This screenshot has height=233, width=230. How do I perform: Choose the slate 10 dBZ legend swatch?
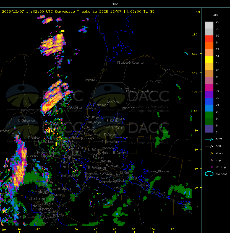point(209,129)
